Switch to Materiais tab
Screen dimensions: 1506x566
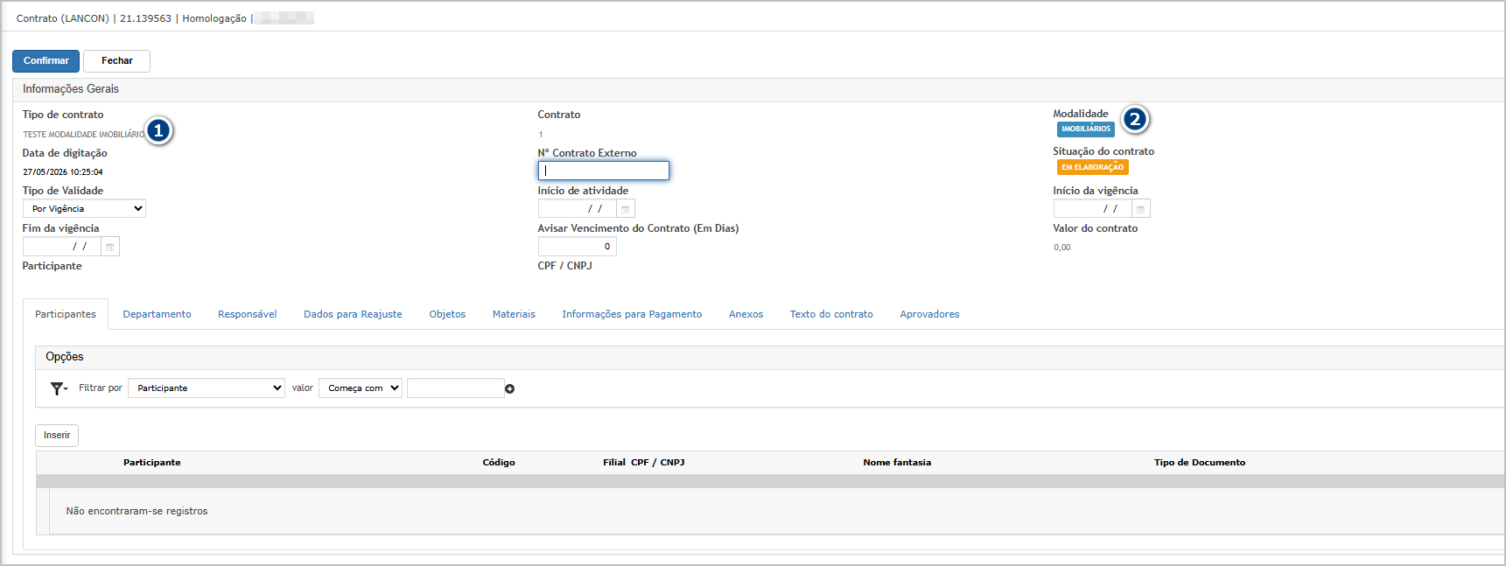[514, 314]
